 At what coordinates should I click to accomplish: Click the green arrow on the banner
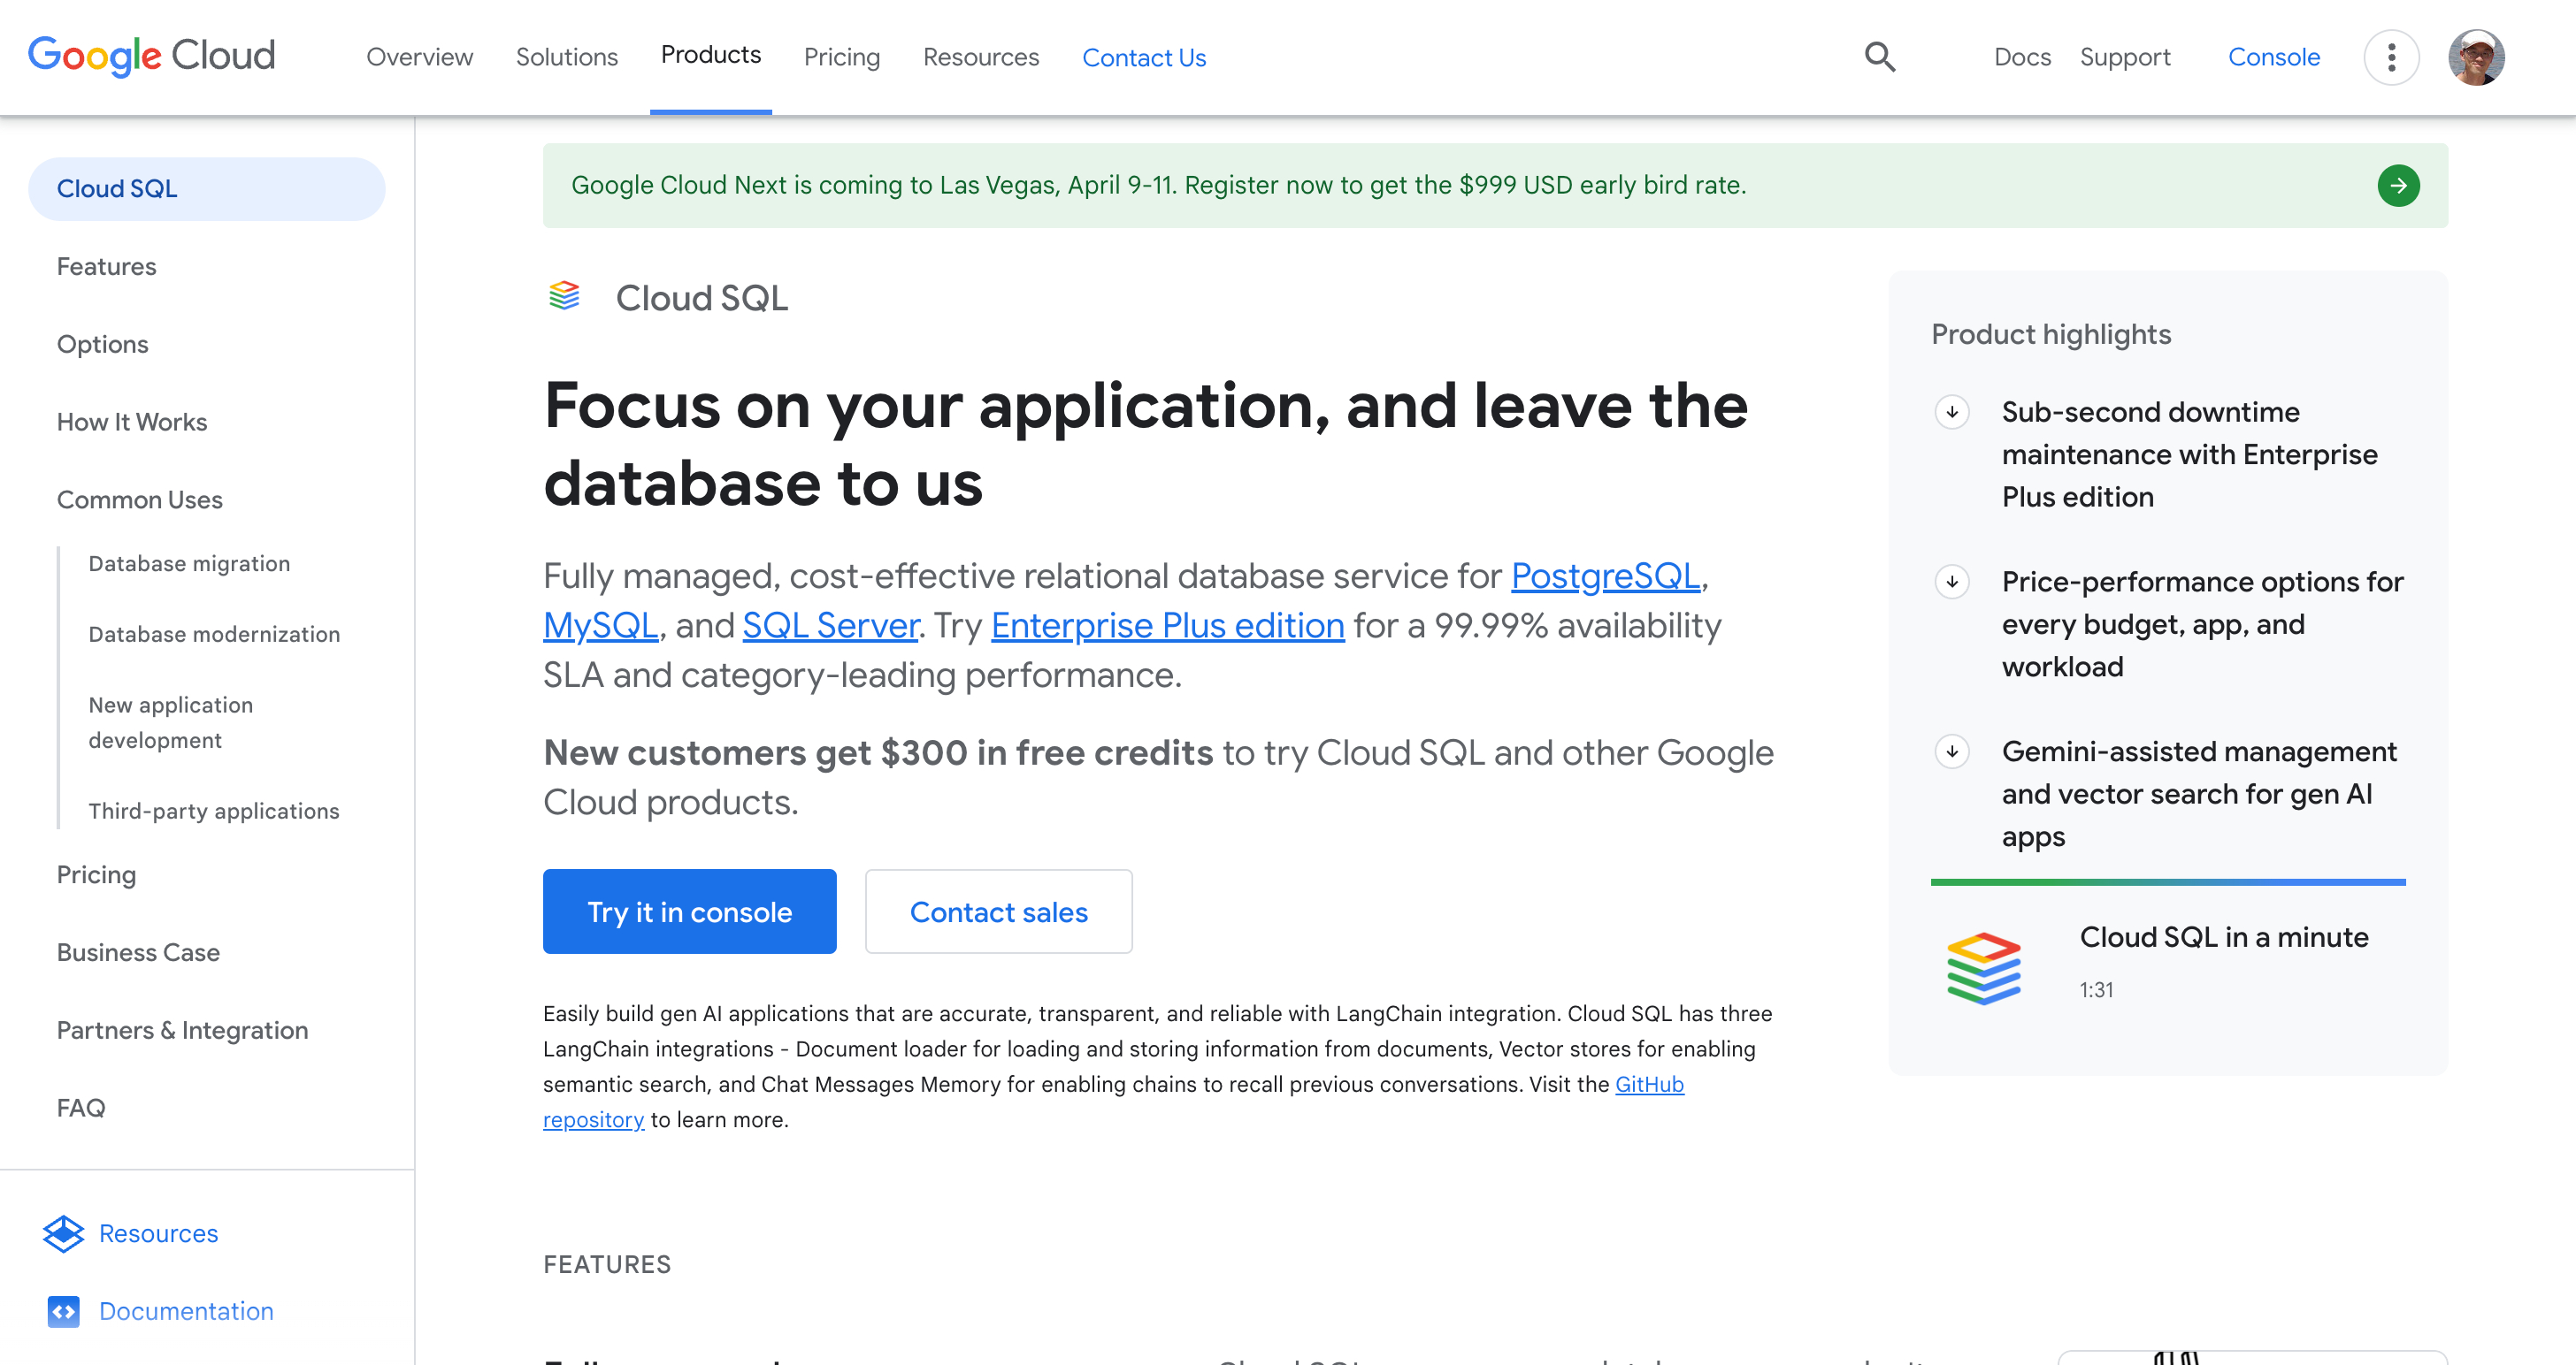point(2398,186)
